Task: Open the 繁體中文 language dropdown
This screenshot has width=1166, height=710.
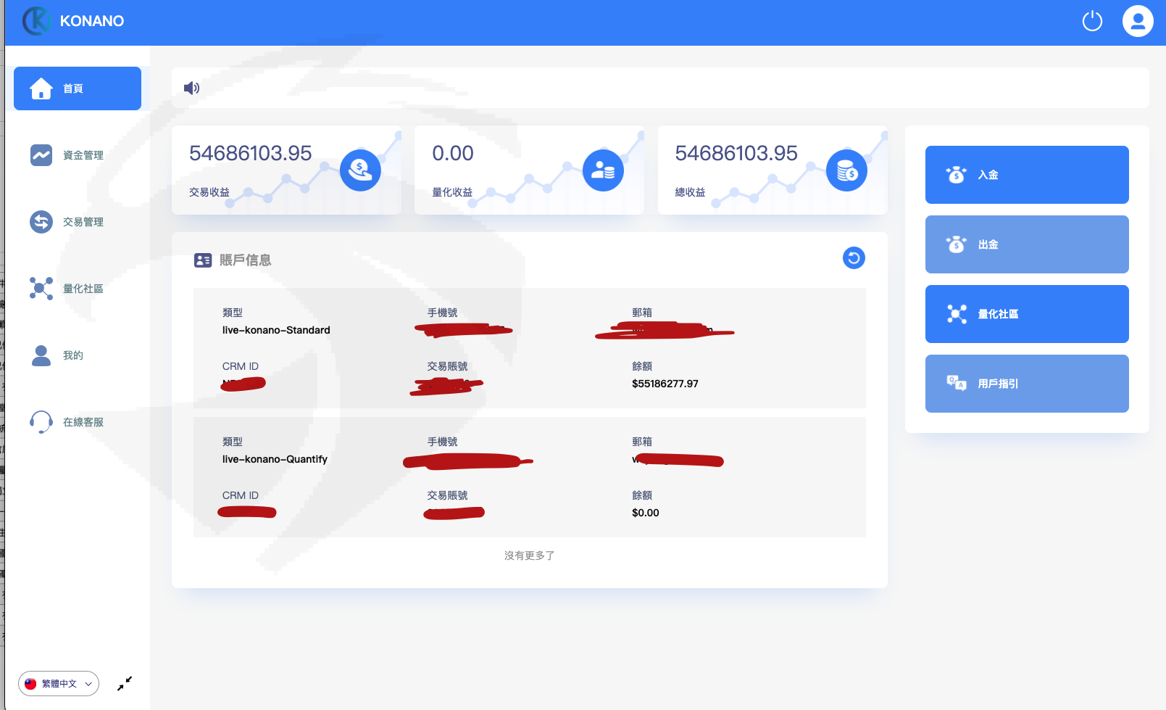Action: click(x=59, y=684)
